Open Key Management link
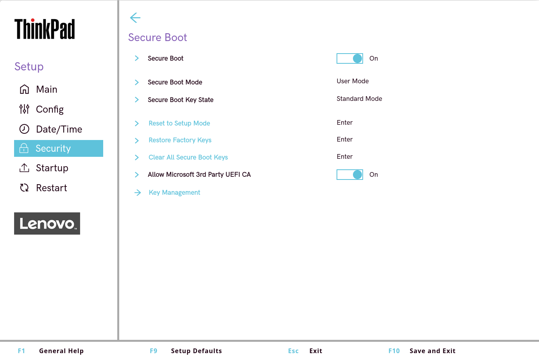This screenshot has width=539, height=359. [174, 192]
